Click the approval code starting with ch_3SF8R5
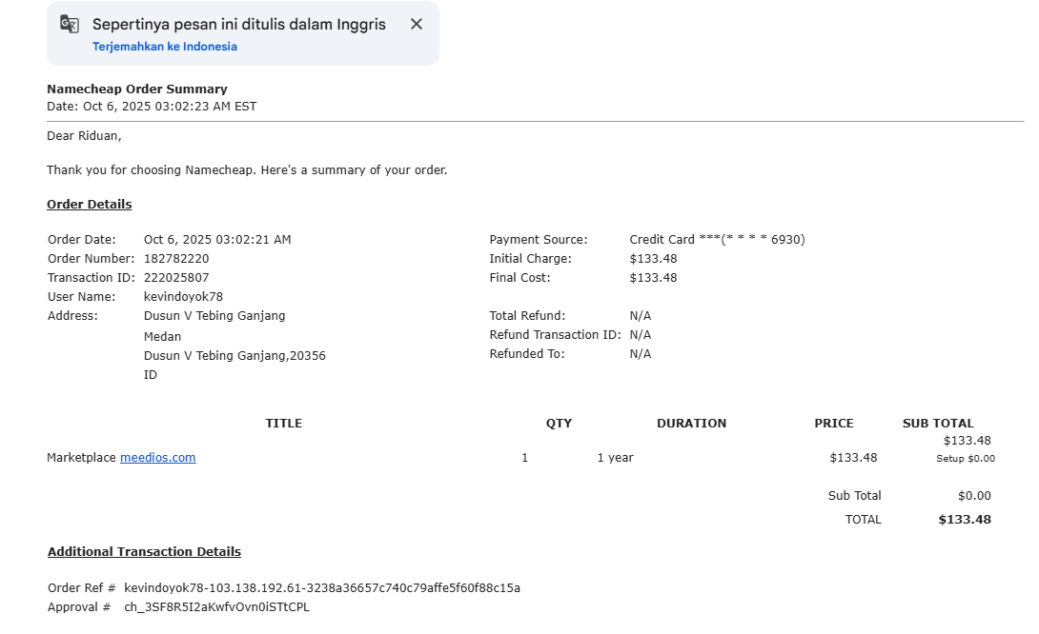This screenshot has height=634, width=1039. click(x=216, y=607)
